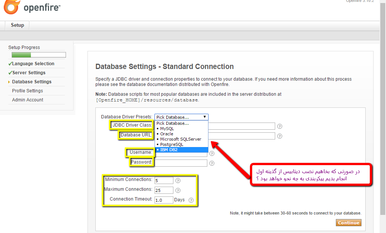386x233 pixels.
Task: Click help icon next to Password field
Action: (212, 163)
